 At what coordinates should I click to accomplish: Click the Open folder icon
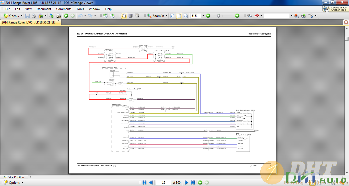tap(6, 16)
